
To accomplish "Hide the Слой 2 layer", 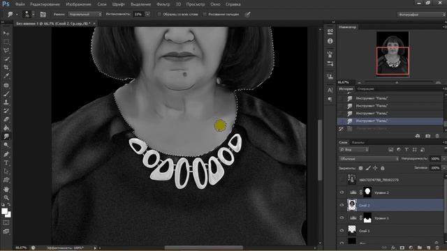I will tap(342, 205).
